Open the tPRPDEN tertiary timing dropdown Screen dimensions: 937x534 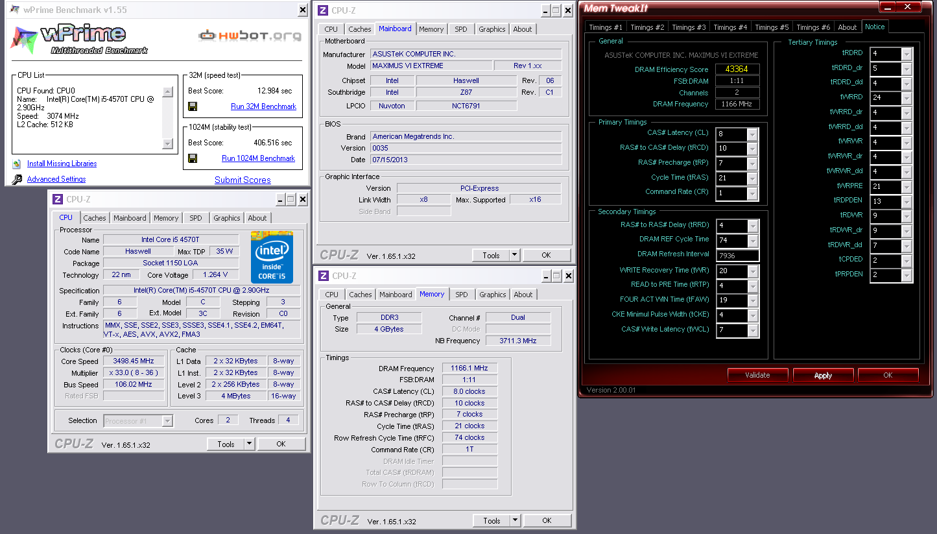pos(907,276)
